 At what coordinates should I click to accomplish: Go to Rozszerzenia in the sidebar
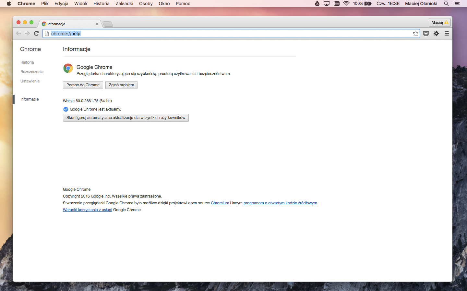pyautogui.click(x=32, y=72)
